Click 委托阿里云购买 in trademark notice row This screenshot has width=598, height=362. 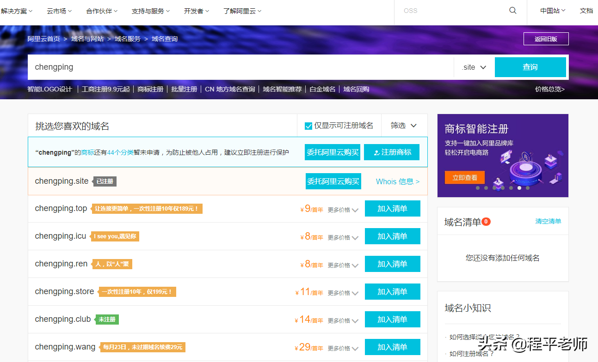[x=333, y=152]
